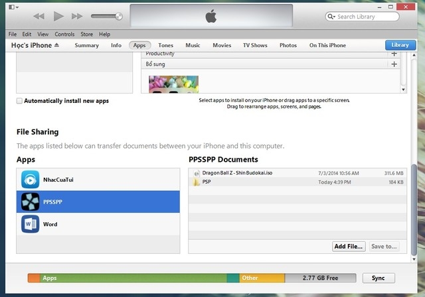Open the Controls menu
The image size is (425, 297).
pyautogui.click(x=64, y=34)
